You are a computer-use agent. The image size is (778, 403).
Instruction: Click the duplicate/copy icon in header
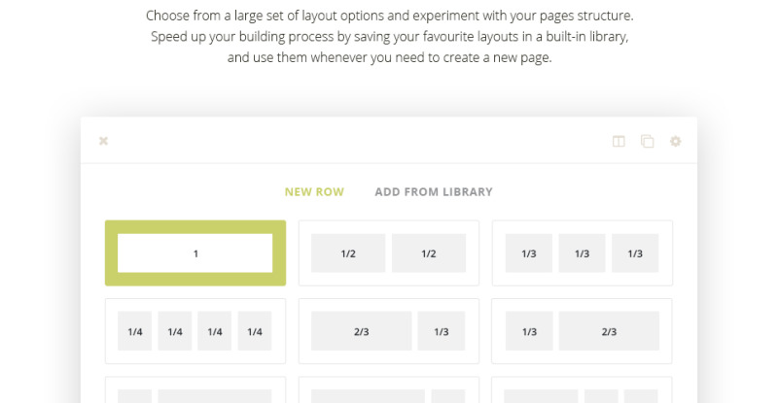coord(647,141)
